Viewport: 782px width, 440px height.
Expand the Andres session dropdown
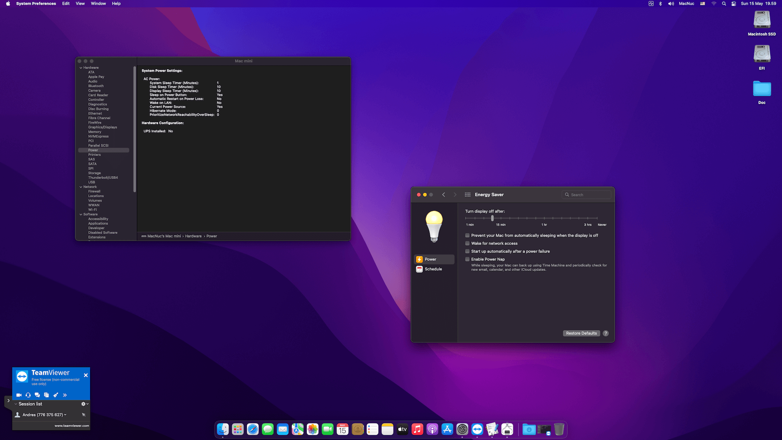tap(64, 414)
